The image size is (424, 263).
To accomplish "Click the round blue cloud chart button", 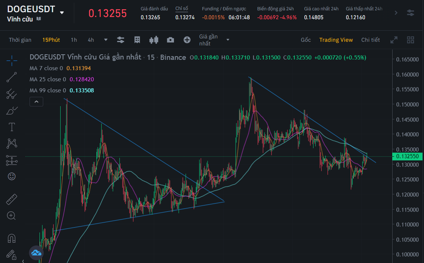I will (x=36, y=253).
